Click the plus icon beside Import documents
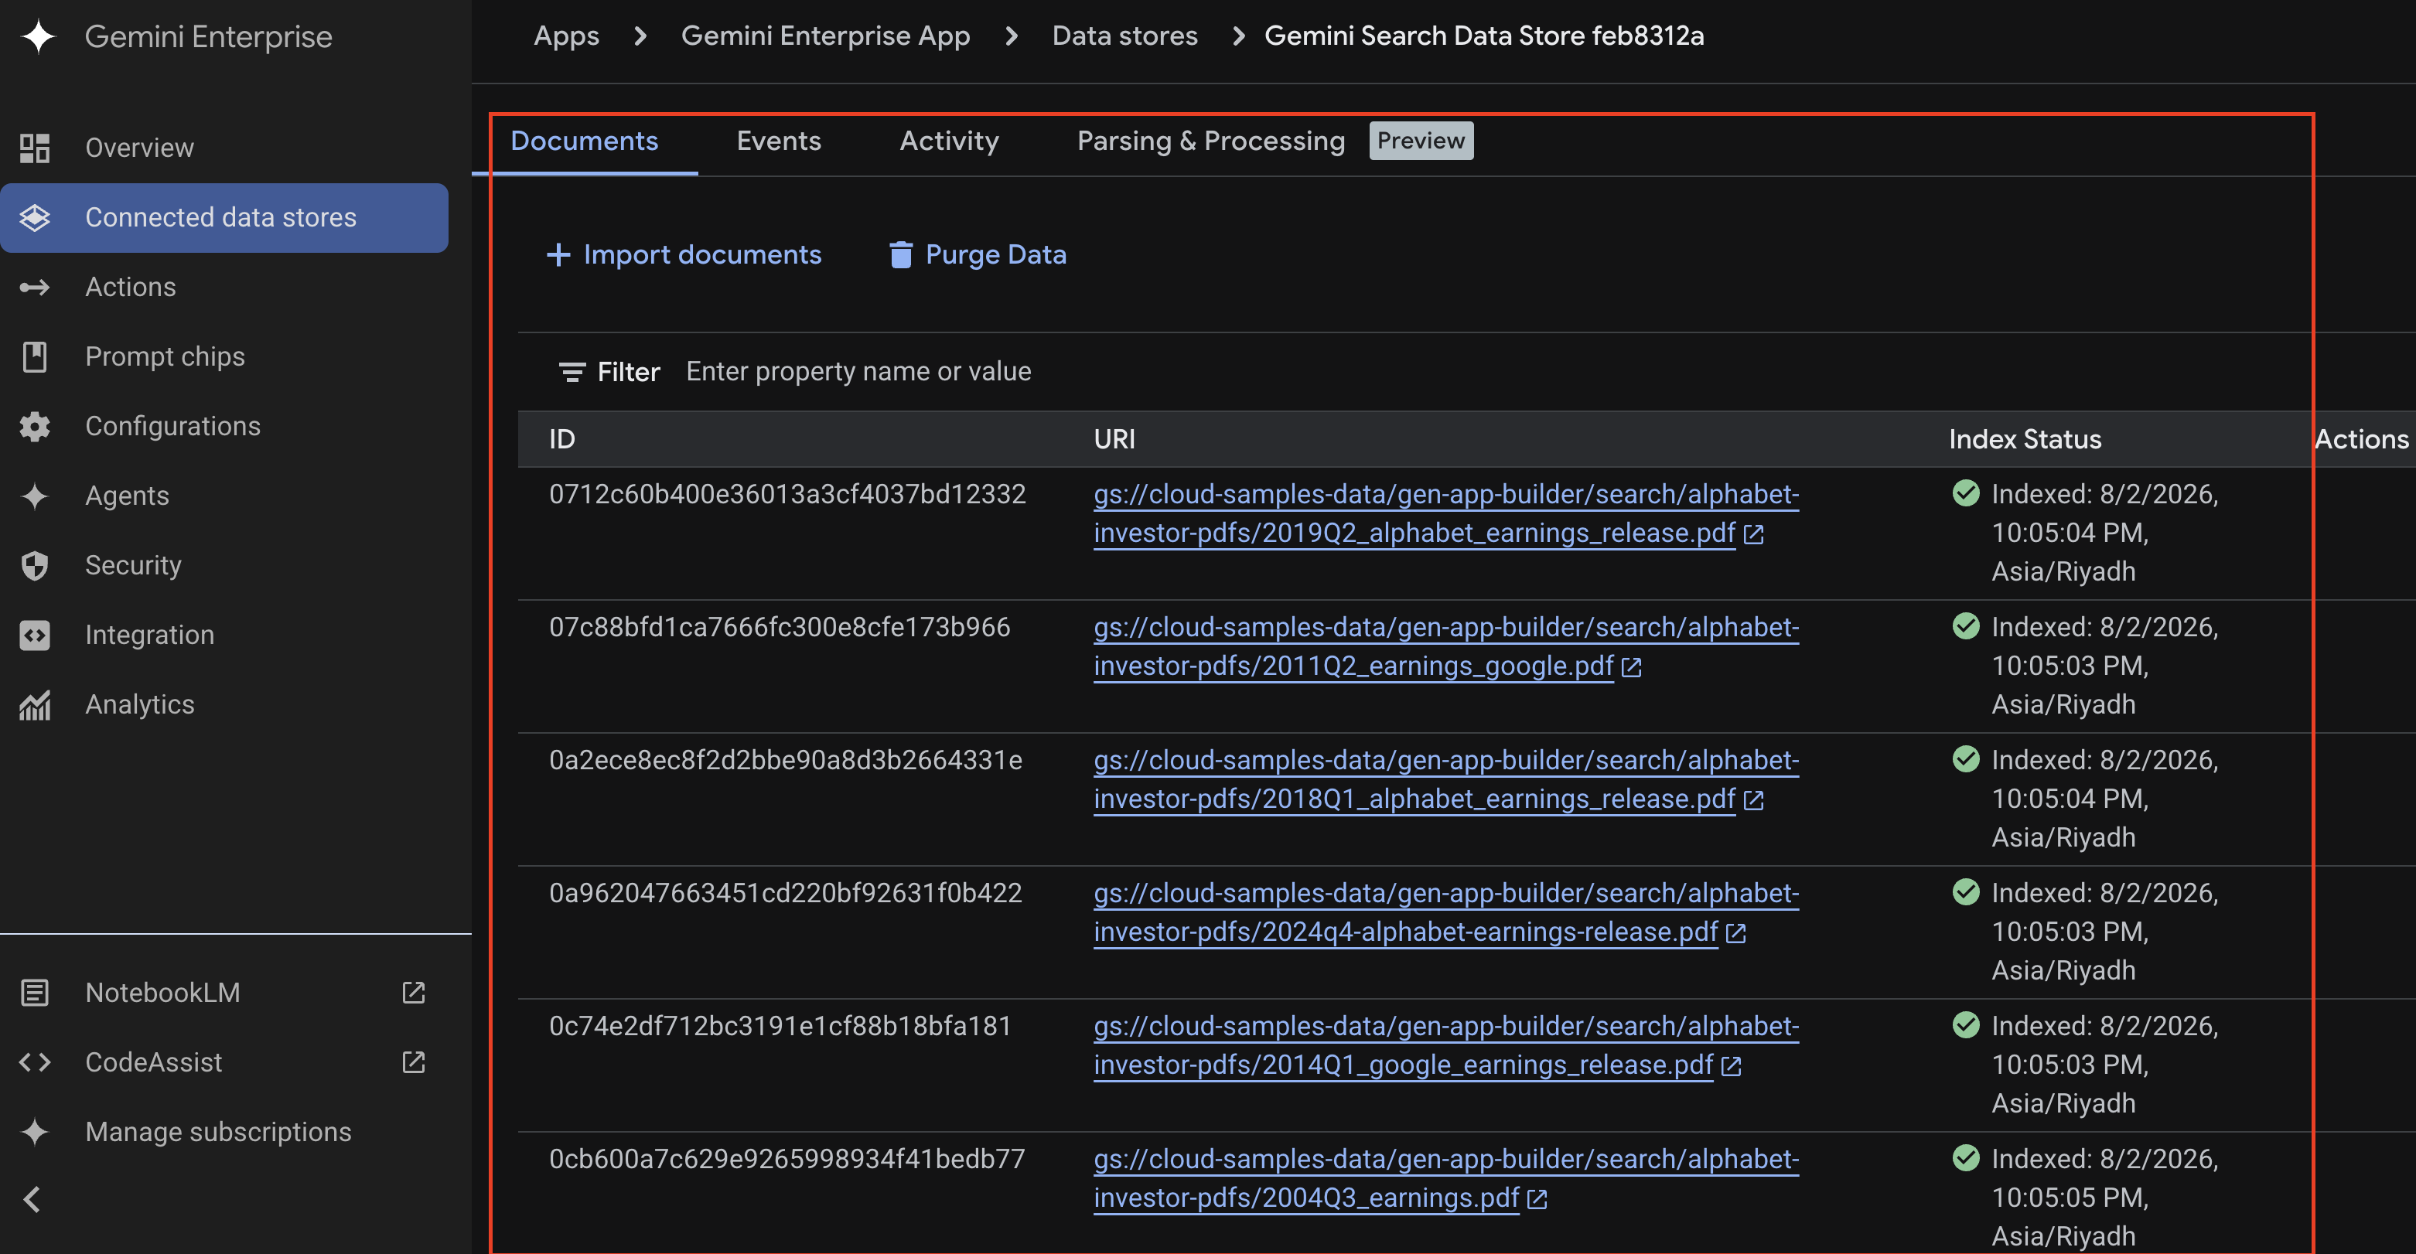Screen dimensions: 2416x1254 (558, 255)
